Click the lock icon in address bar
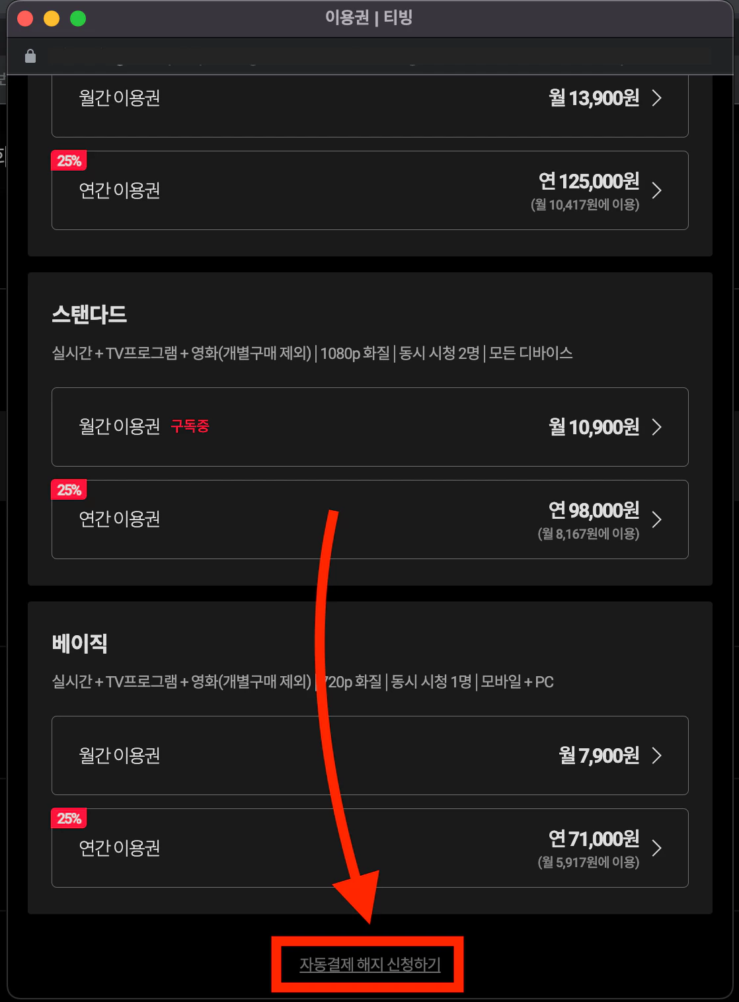This screenshot has height=1002, width=739. click(x=30, y=56)
